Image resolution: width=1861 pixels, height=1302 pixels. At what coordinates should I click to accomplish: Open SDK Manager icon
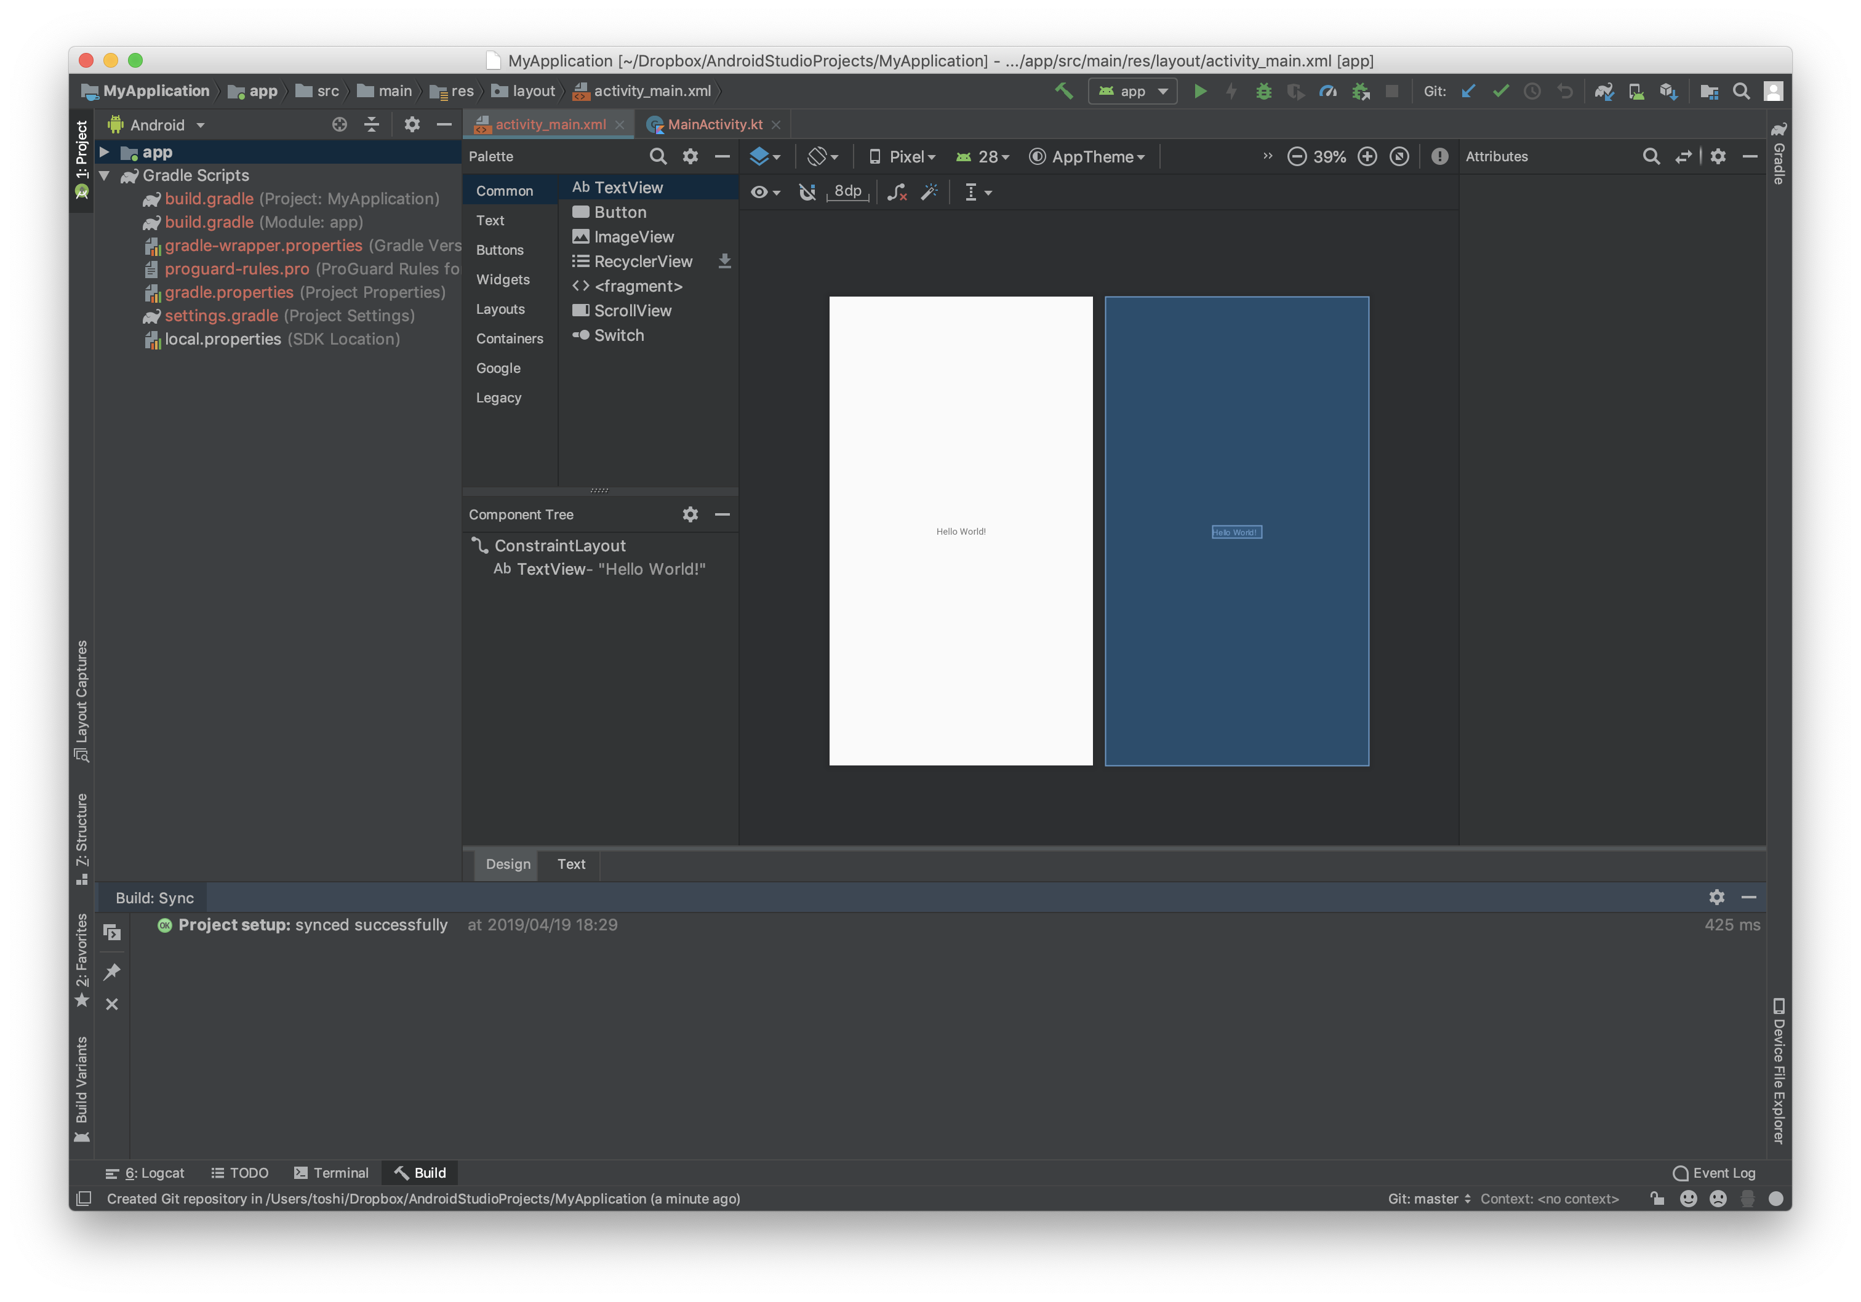tap(1668, 90)
